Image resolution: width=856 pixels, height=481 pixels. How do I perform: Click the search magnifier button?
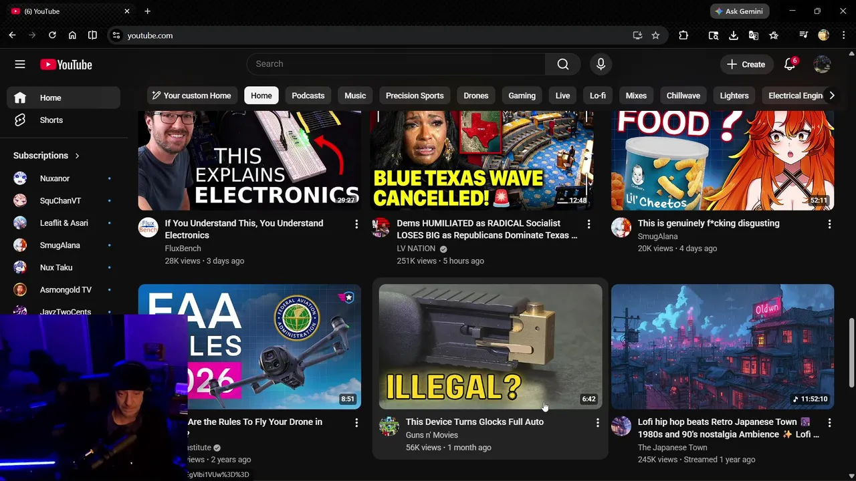pos(563,64)
